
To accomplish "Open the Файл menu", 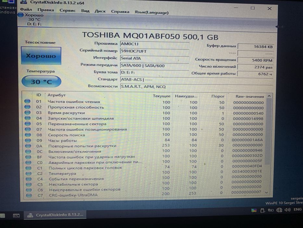I will point(26,9).
